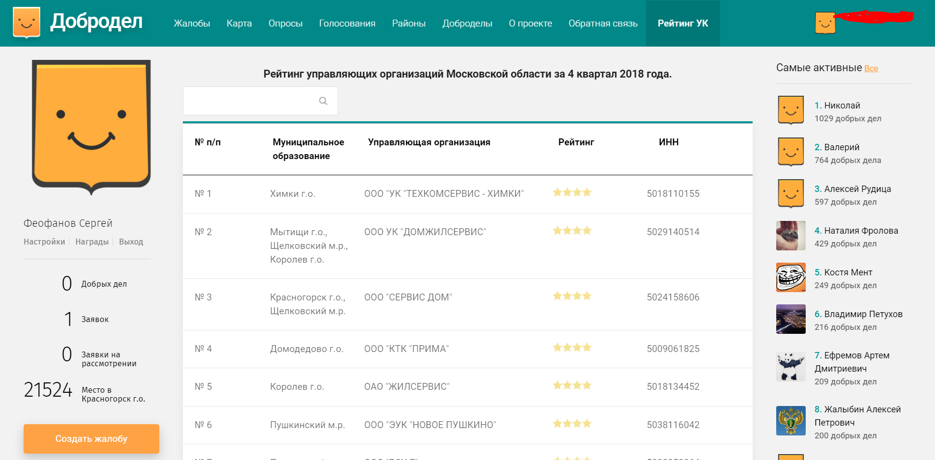Click the Заявок counter in profile stats
The image size is (935, 460).
click(x=87, y=319)
